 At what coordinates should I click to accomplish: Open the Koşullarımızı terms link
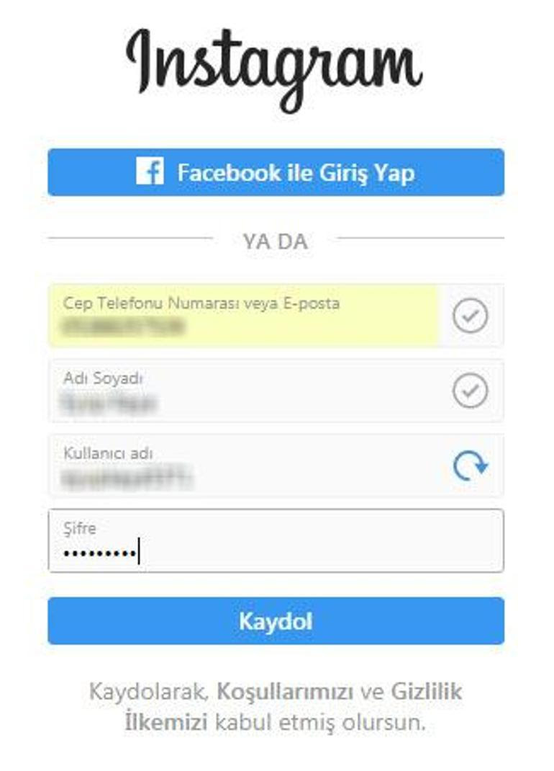tap(285, 692)
